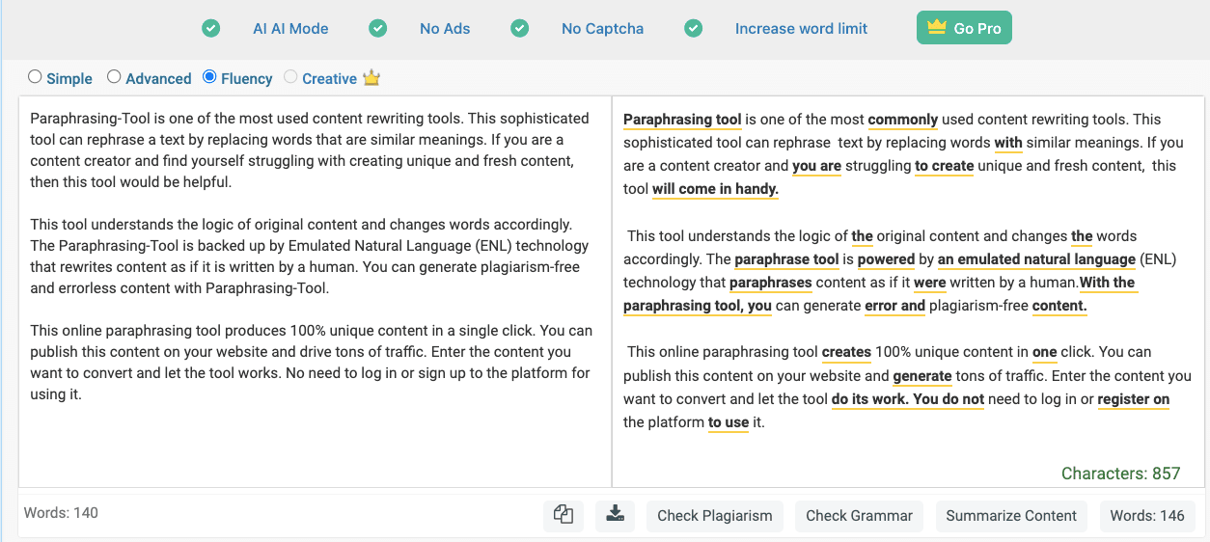Open the No Captcha link
This screenshot has width=1210, height=542.
point(602,29)
